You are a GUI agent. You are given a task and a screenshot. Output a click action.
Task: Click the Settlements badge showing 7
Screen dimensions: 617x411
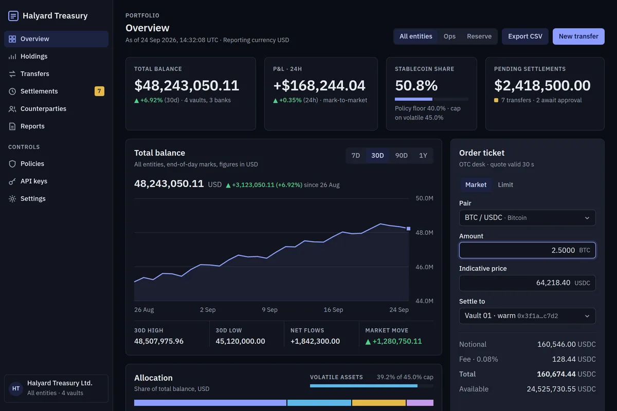99,91
